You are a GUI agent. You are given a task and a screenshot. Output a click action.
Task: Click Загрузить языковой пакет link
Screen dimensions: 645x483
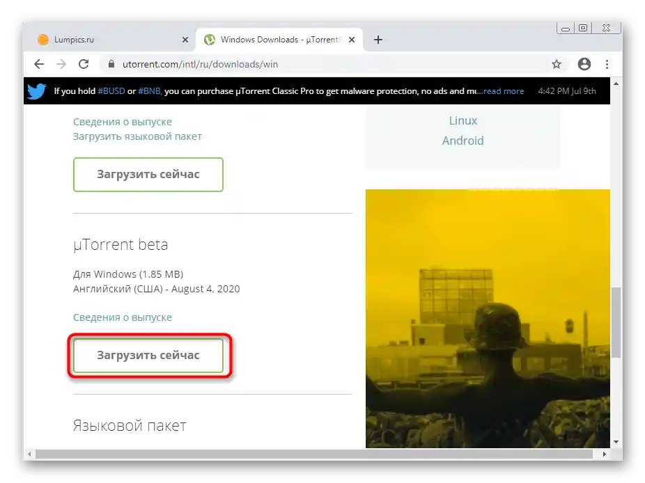tap(137, 136)
